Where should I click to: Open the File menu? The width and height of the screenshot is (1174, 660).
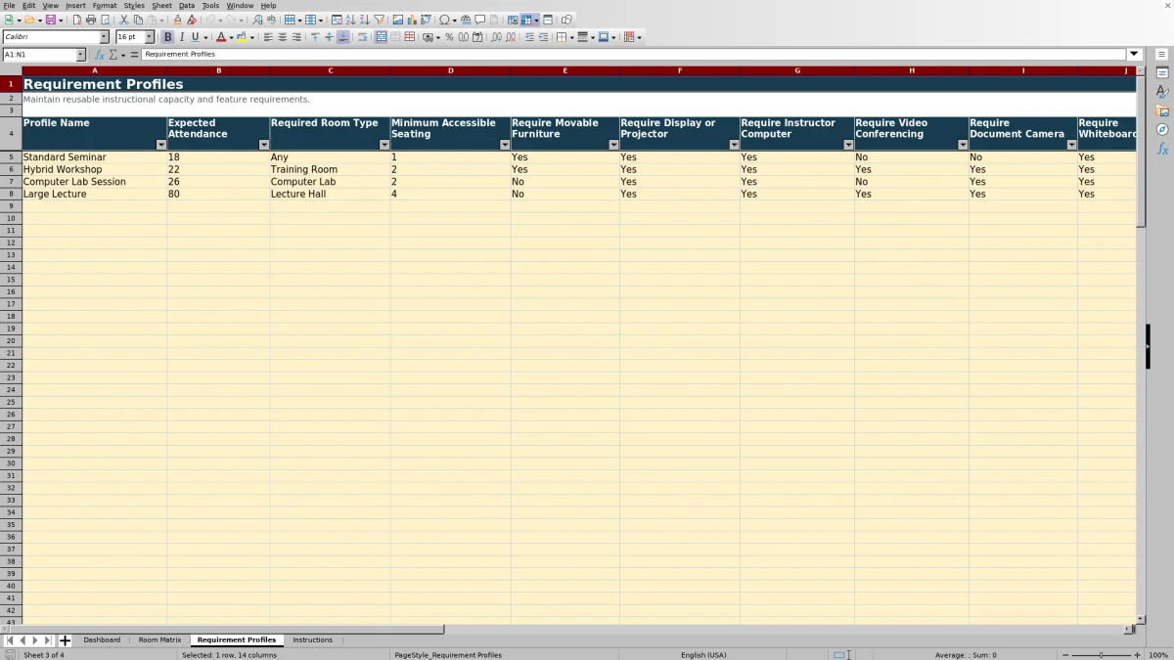[9, 6]
